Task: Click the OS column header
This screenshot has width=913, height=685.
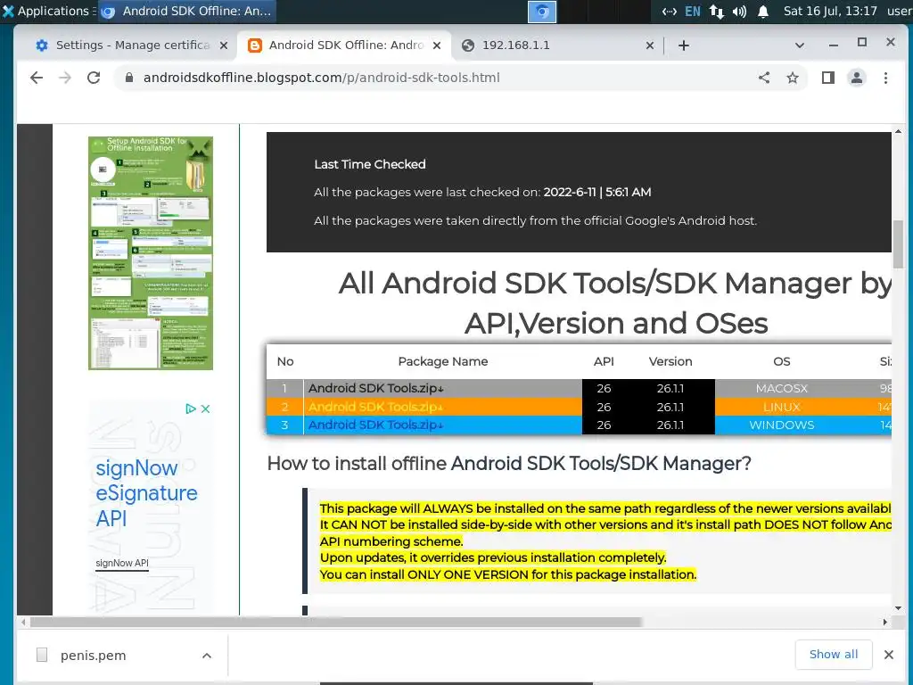Action: (781, 361)
